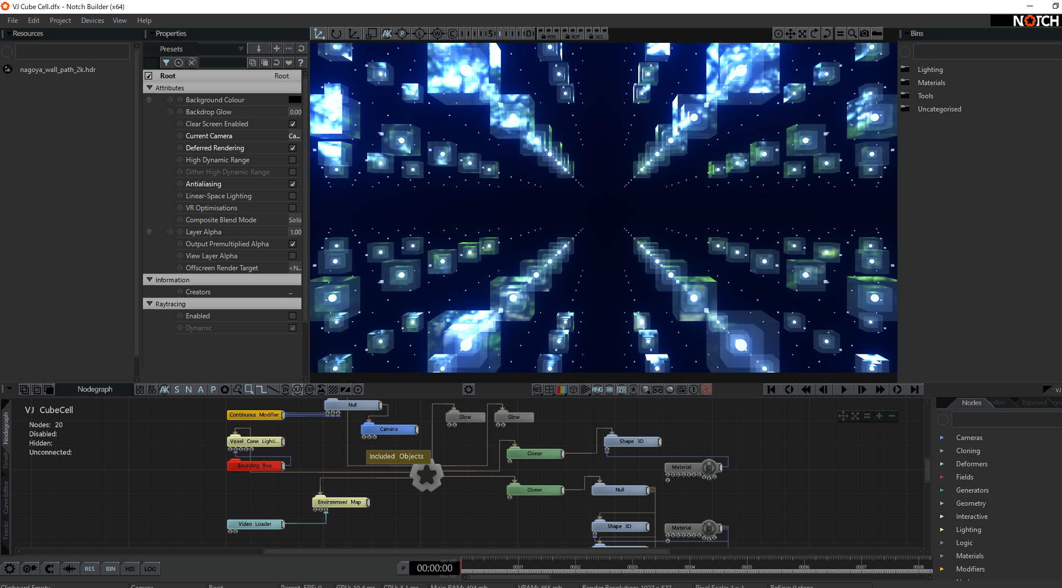Click the AK auto-key icon in viewport toolbar
Screen dimensions: 1062x588
(387, 34)
